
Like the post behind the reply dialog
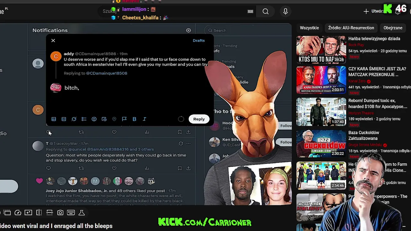click(114, 132)
